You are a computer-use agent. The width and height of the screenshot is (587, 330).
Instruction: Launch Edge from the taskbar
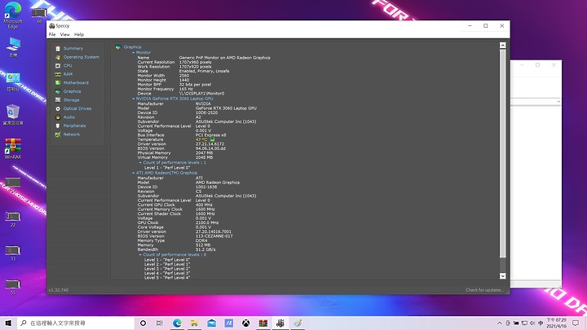[177, 323]
